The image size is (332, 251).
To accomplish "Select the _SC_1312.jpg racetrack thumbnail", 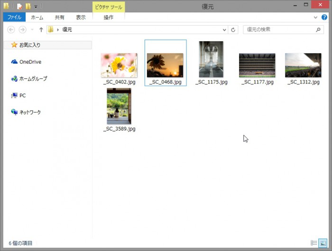I will click(x=303, y=65).
